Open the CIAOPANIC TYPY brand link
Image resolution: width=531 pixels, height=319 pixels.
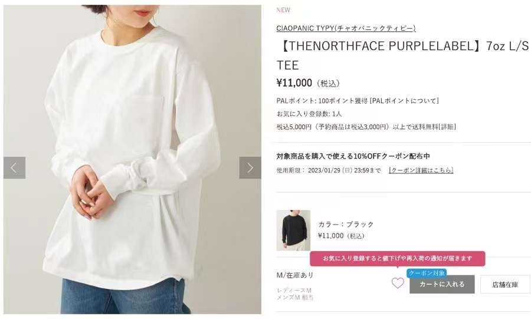coord(346,28)
